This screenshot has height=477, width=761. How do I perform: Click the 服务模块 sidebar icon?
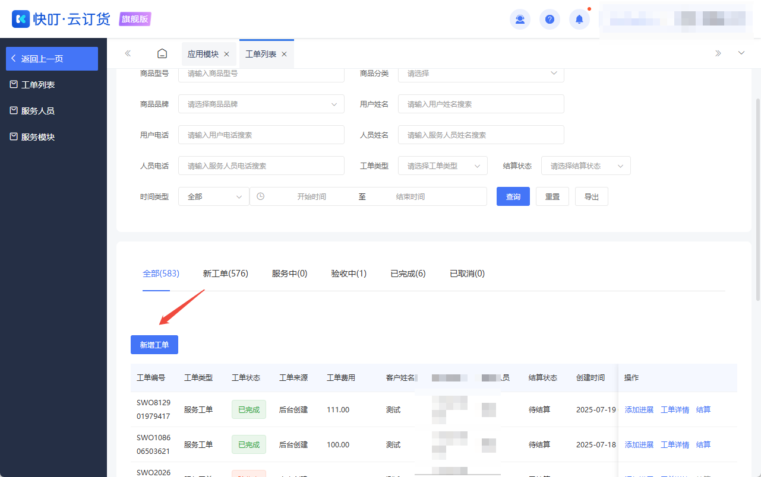click(14, 136)
